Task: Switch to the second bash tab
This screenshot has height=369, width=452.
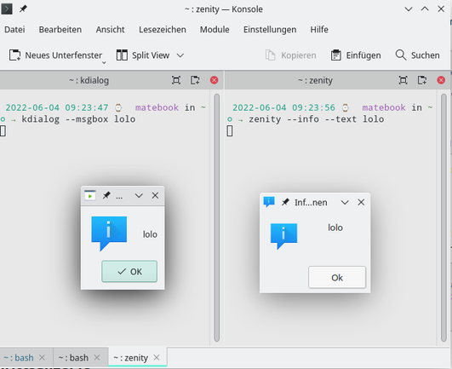Action: (73, 358)
